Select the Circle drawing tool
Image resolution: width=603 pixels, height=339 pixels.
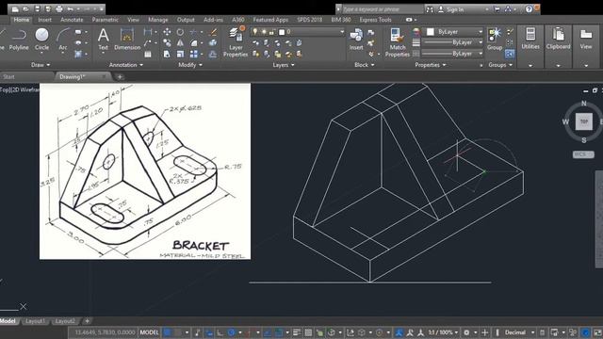pos(41,40)
